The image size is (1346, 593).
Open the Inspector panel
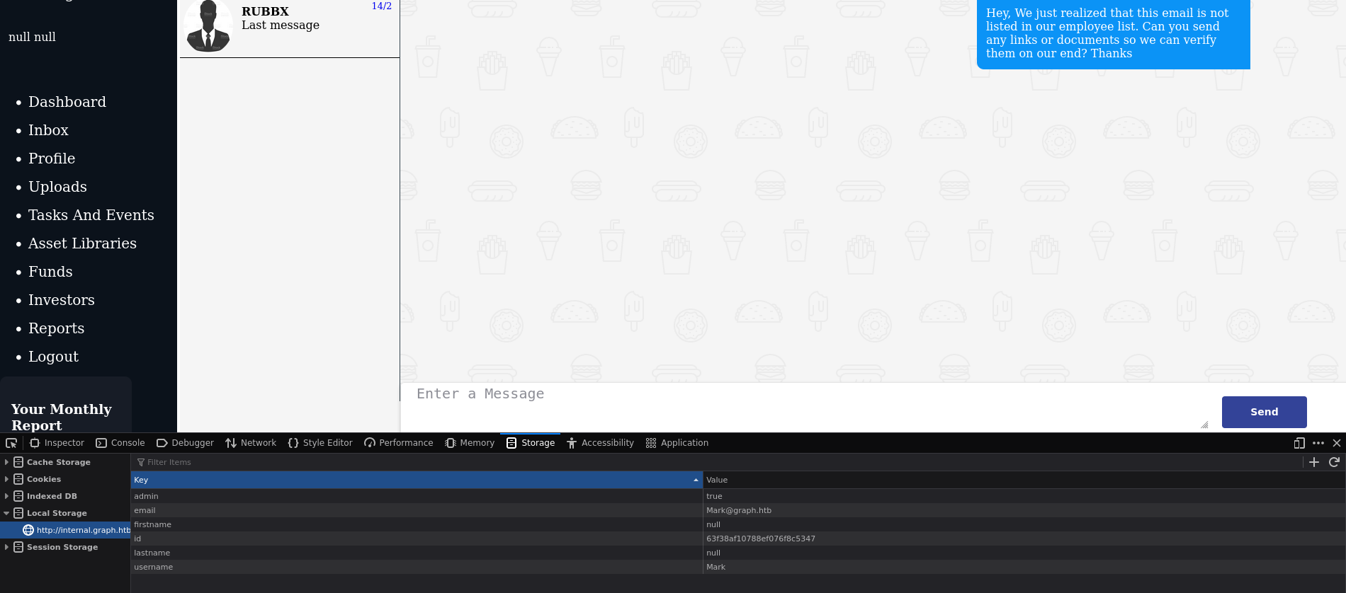pos(57,443)
